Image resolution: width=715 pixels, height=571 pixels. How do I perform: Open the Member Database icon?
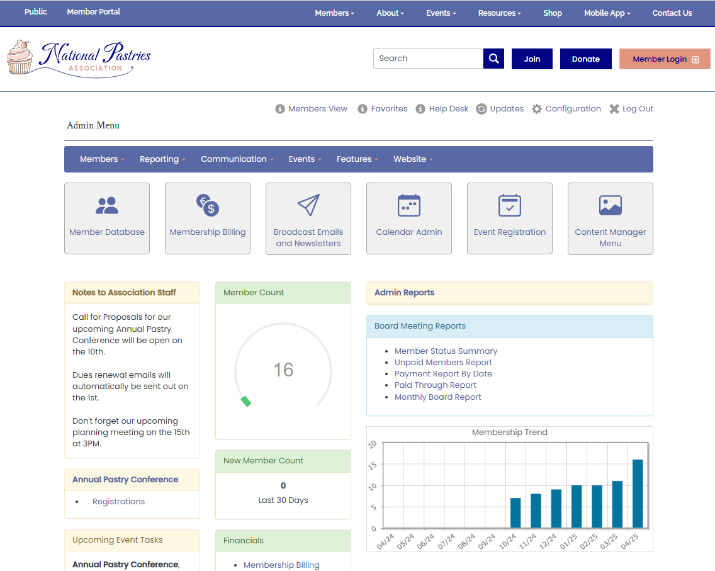pyautogui.click(x=106, y=205)
